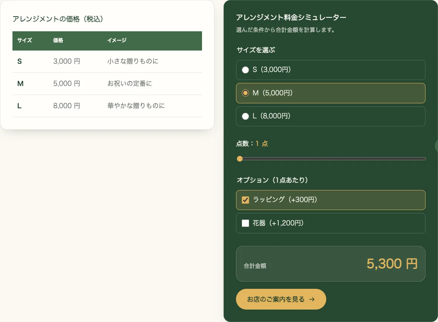This screenshot has height=322, width=438.
Task: Uncheck the ラッピング (+300円) checkbox
Action: point(245,200)
